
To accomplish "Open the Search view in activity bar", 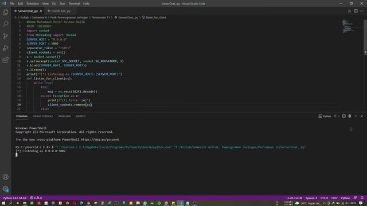I will click(x=5, y=24).
